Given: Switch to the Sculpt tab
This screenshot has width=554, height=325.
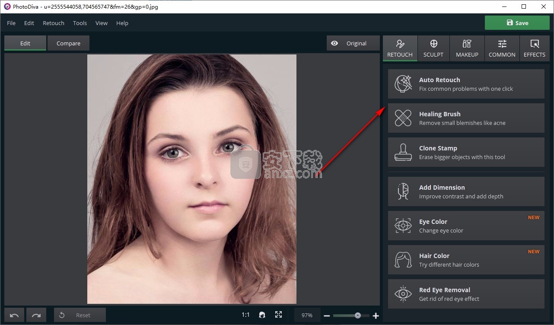Looking at the screenshot, I should point(433,48).
